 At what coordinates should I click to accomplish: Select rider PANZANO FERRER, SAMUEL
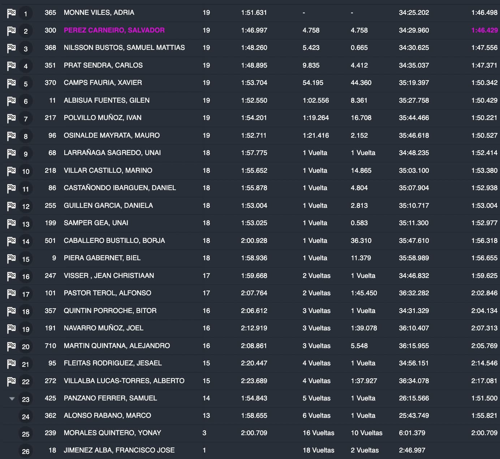pos(110,398)
